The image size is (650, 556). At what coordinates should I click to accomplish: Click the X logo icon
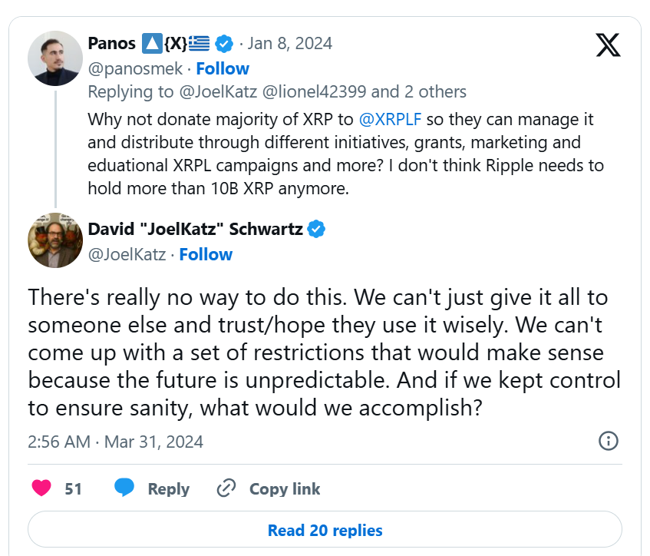tap(608, 45)
